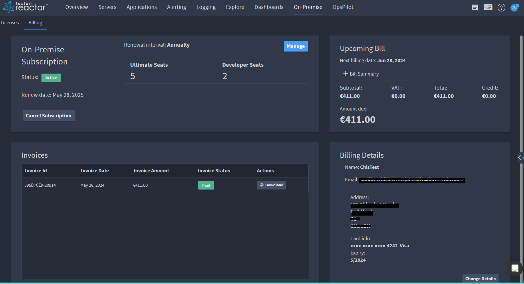Click the Invoice Id column header
524x284 pixels.
point(36,171)
